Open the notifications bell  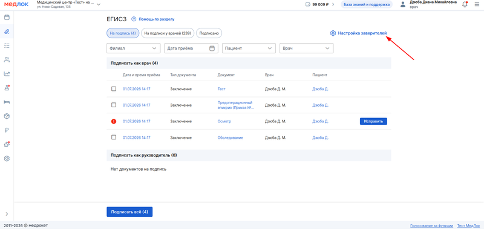pos(465,4)
